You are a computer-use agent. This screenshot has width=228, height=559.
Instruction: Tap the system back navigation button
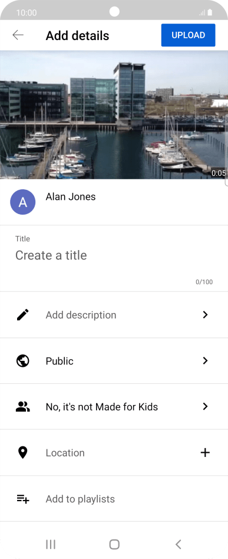pos(179,544)
